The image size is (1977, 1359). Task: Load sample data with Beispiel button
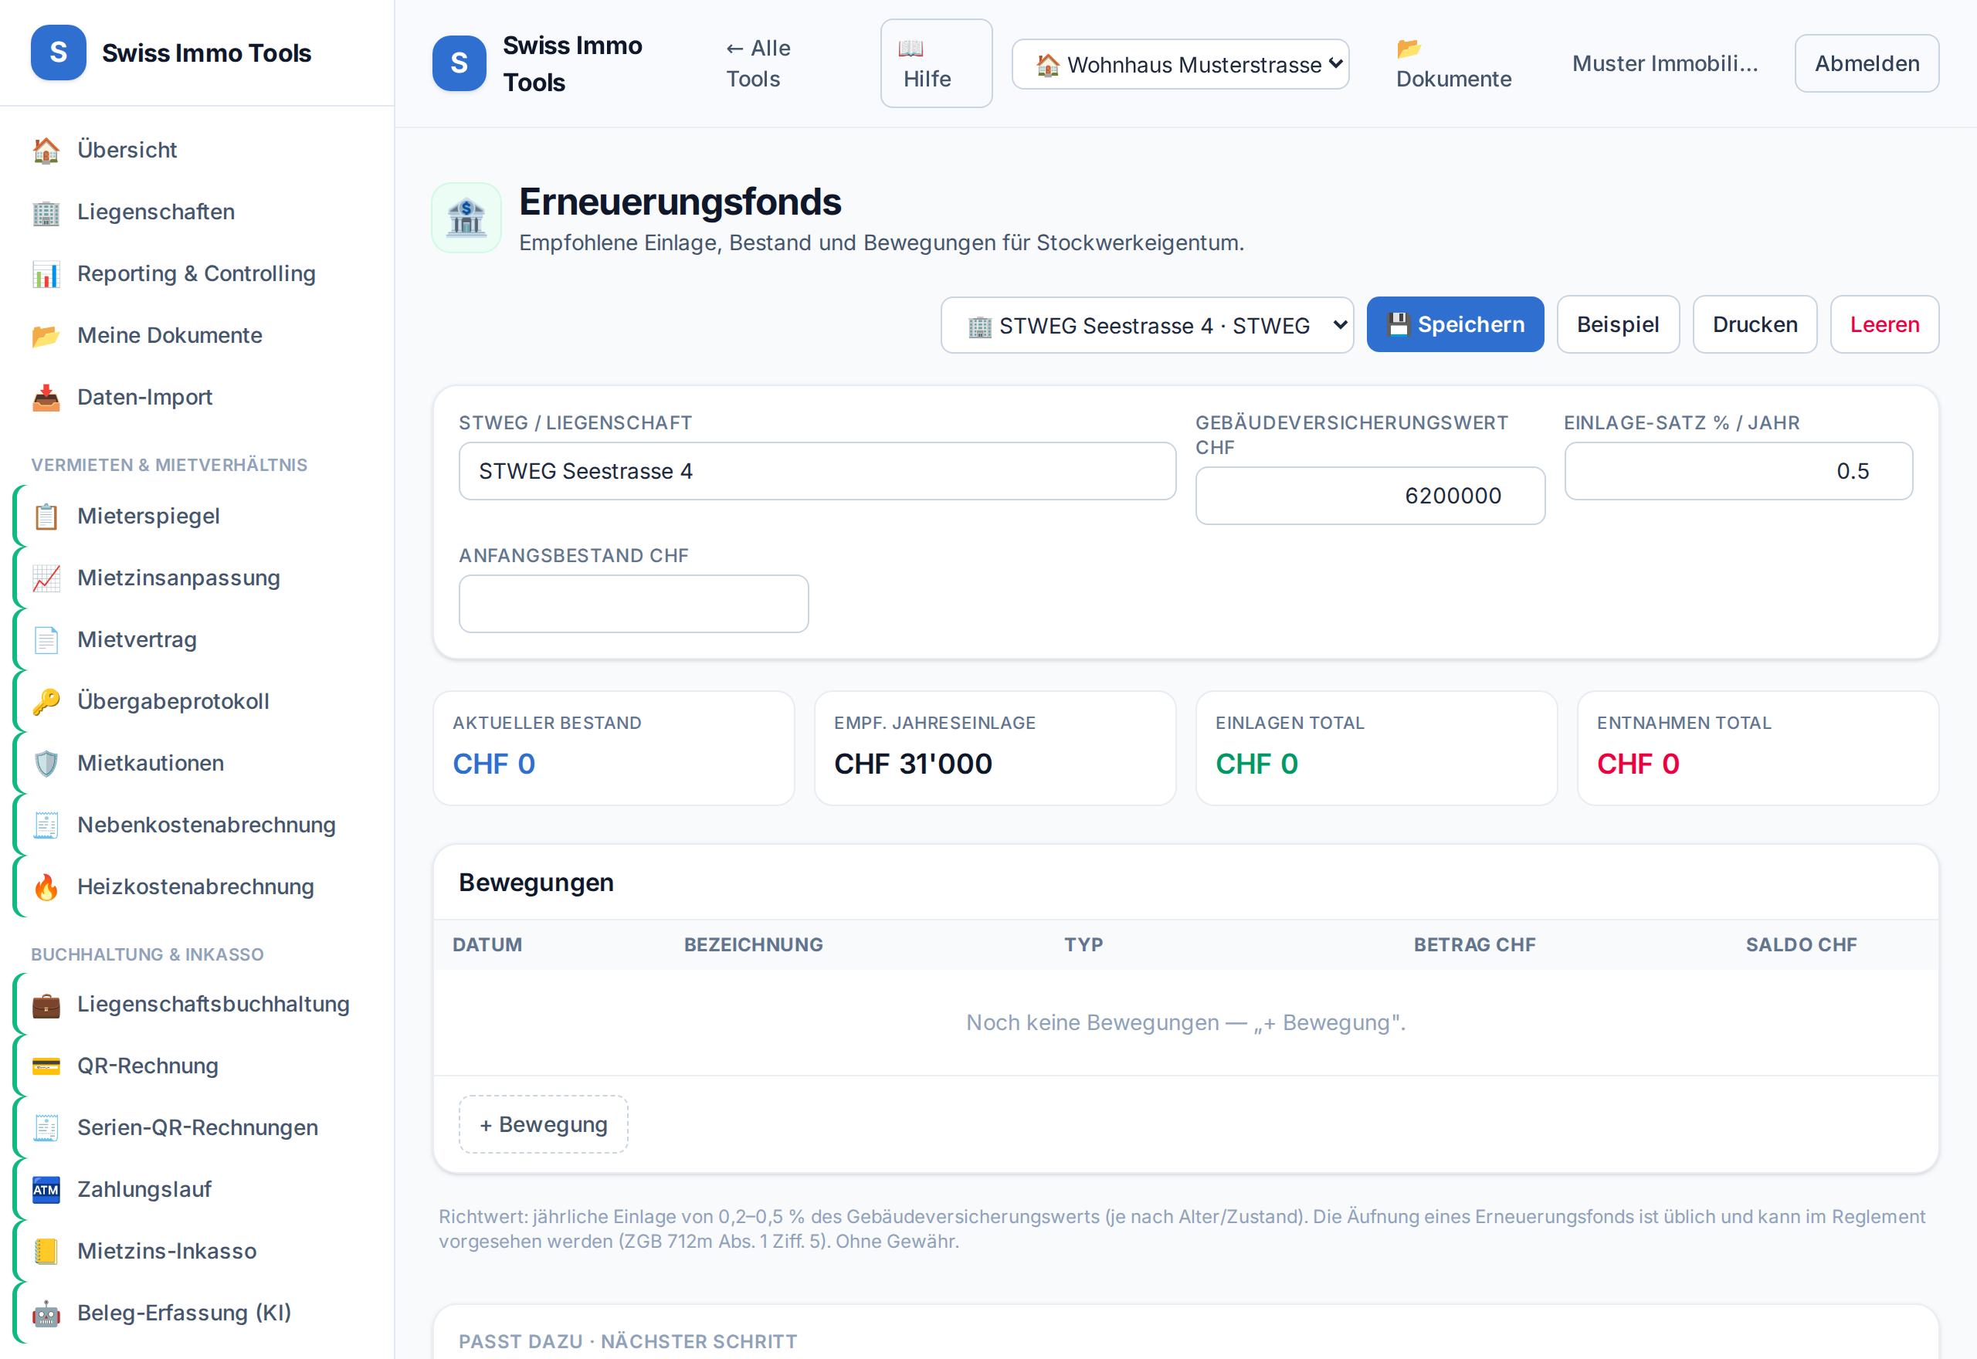pos(1618,325)
